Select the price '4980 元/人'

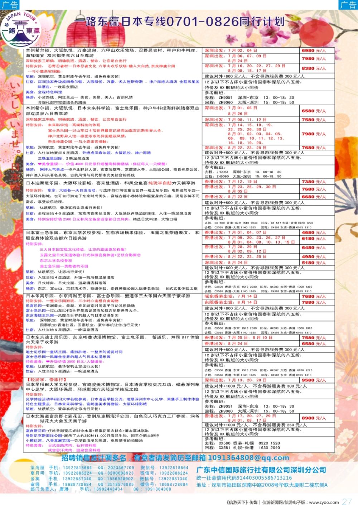tap(314, 257)
